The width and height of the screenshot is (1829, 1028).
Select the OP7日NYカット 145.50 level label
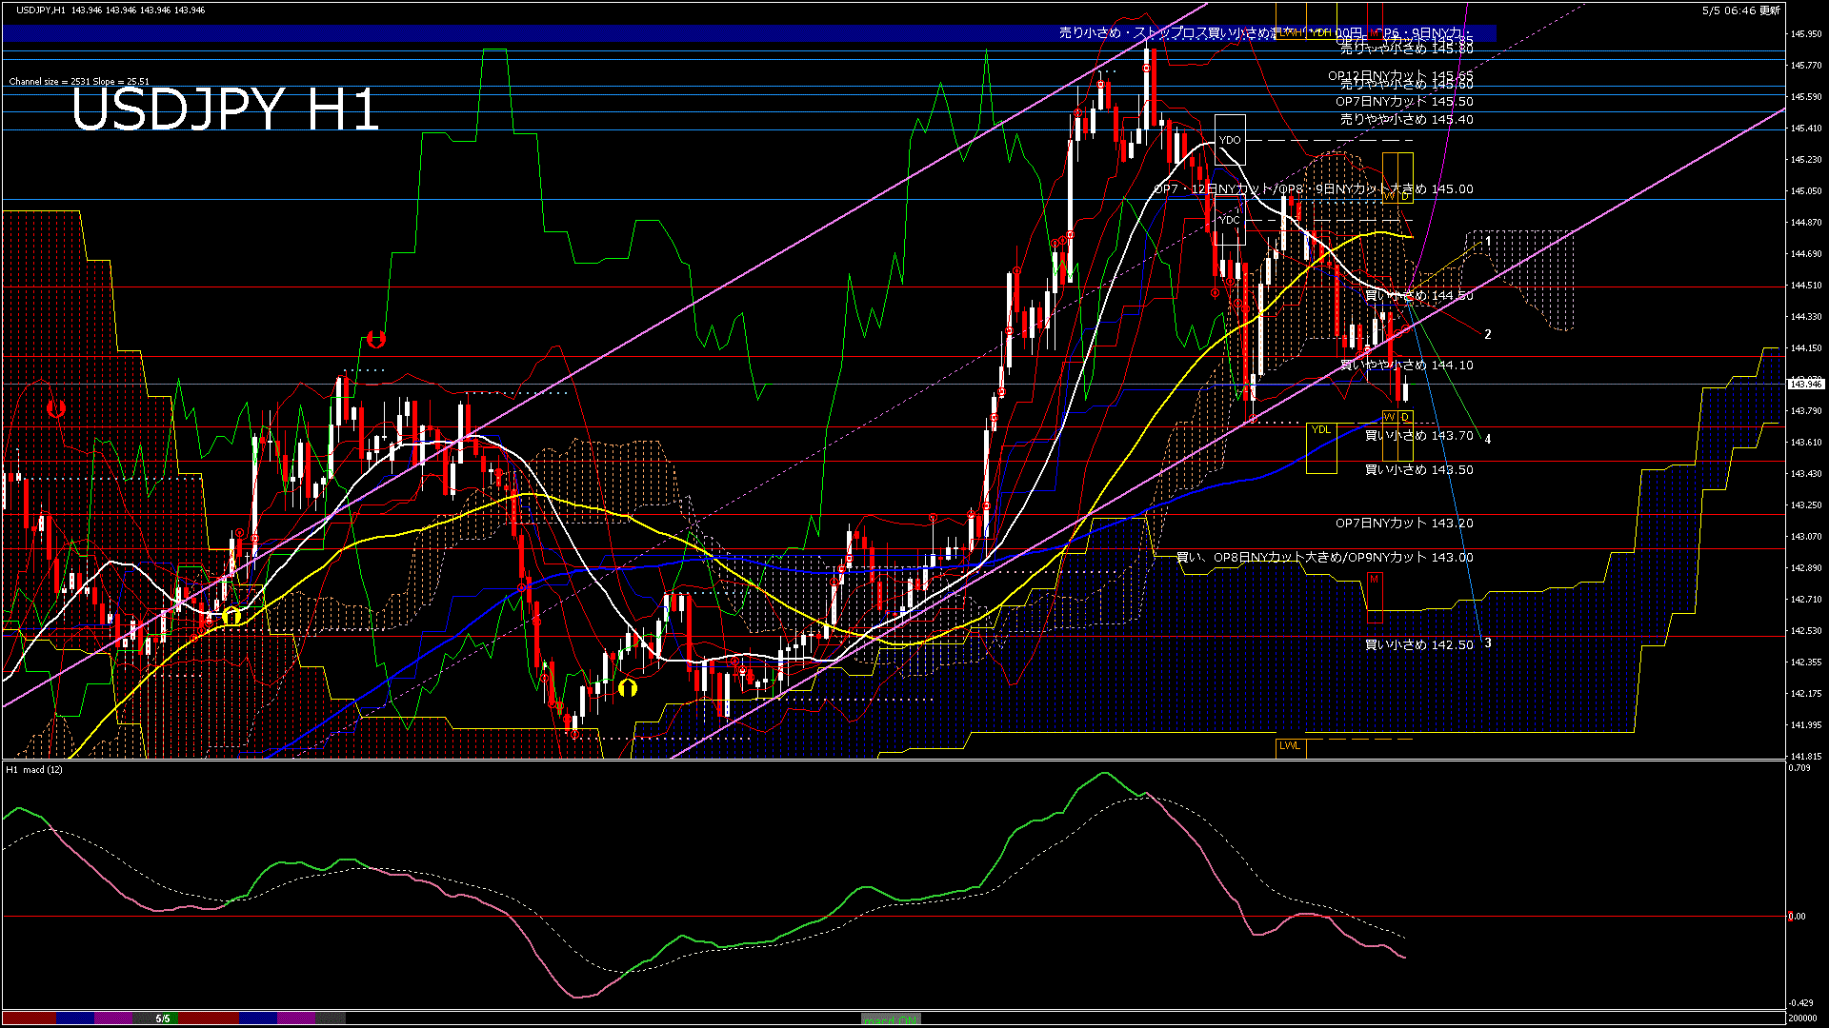pyautogui.click(x=1404, y=102)
